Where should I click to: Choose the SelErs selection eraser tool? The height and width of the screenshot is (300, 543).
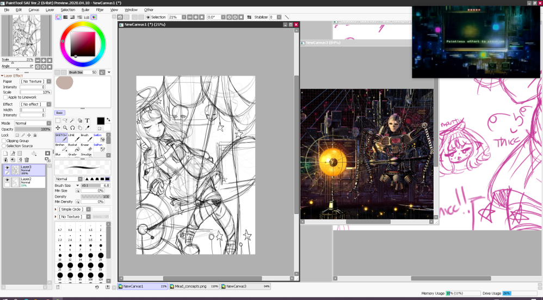click(98, 138)
